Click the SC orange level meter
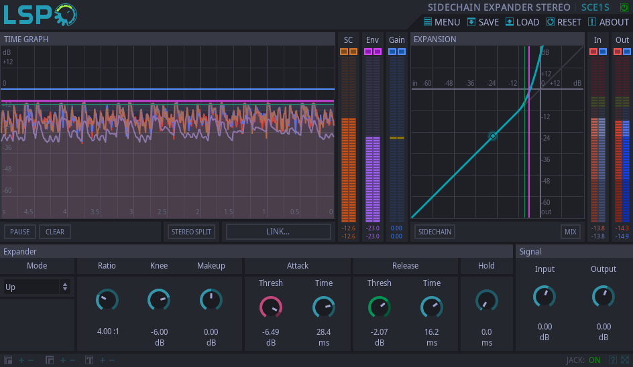Image resolution: width=633 pixels, height=367 pixels. pos(349,139)
